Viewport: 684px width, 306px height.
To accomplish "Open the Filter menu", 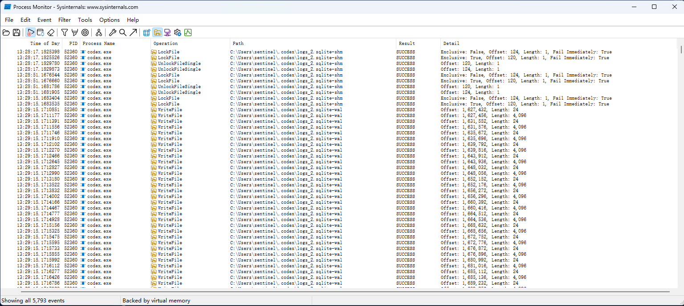I will pos(65,20).
